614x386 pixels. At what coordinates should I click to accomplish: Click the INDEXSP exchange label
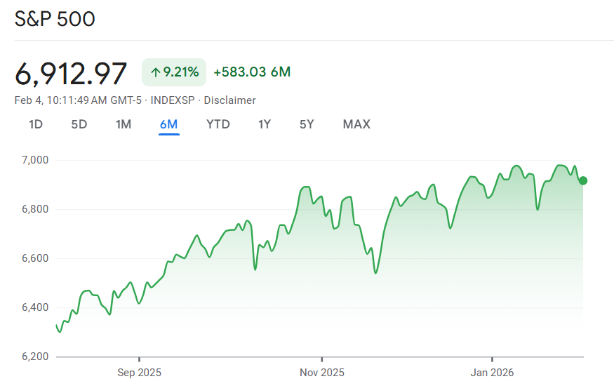click(x=173, y=100)
